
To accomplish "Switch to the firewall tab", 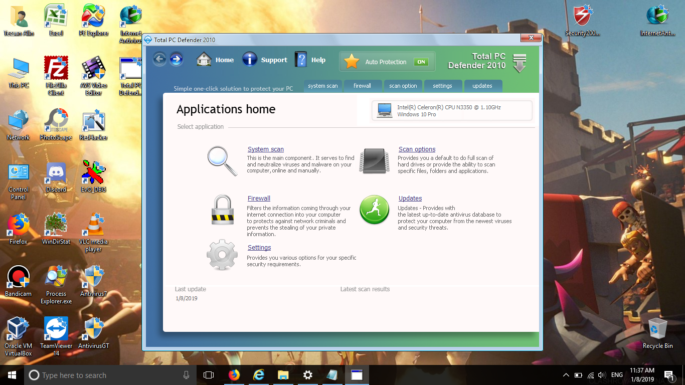I will (x=362, y=86).
